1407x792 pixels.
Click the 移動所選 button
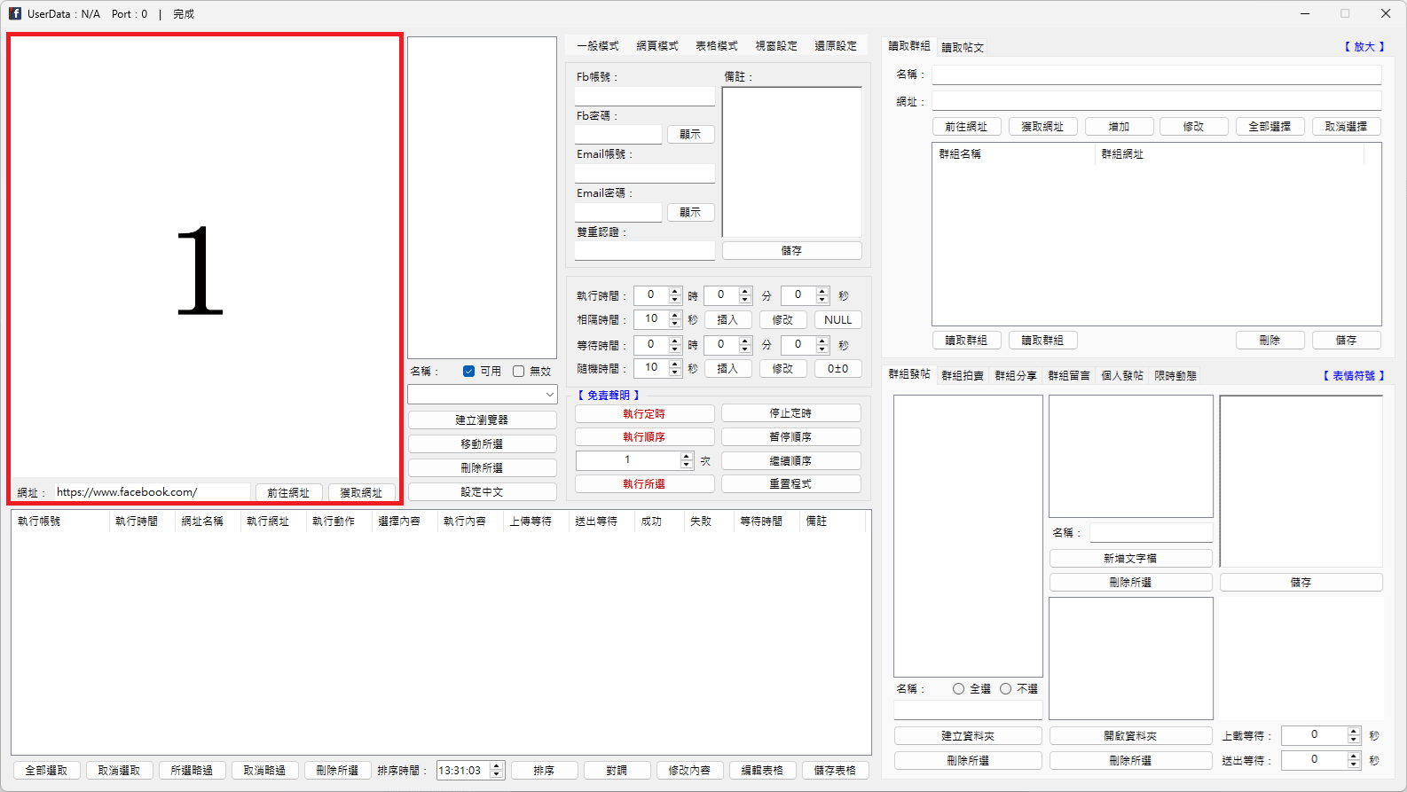(483, 444)
